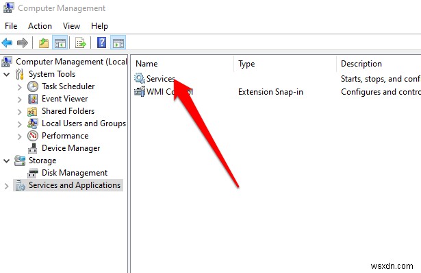Image resolution: width=421 pixels, height=273 pixels.
Task: Select the Disk Management label
Action: 75,173
